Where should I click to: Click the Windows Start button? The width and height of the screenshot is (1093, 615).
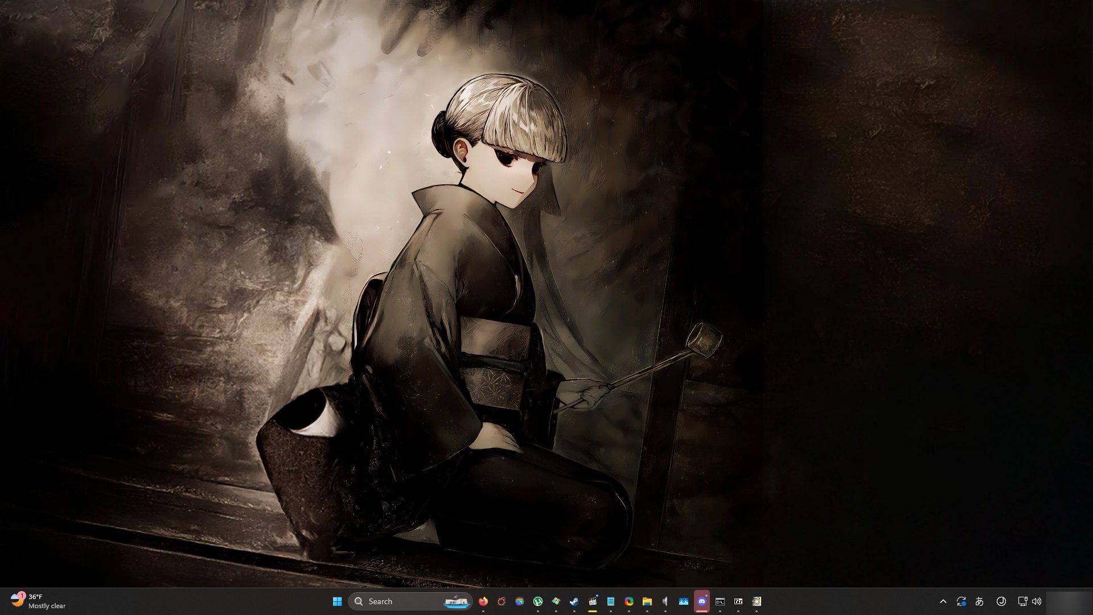337,601
